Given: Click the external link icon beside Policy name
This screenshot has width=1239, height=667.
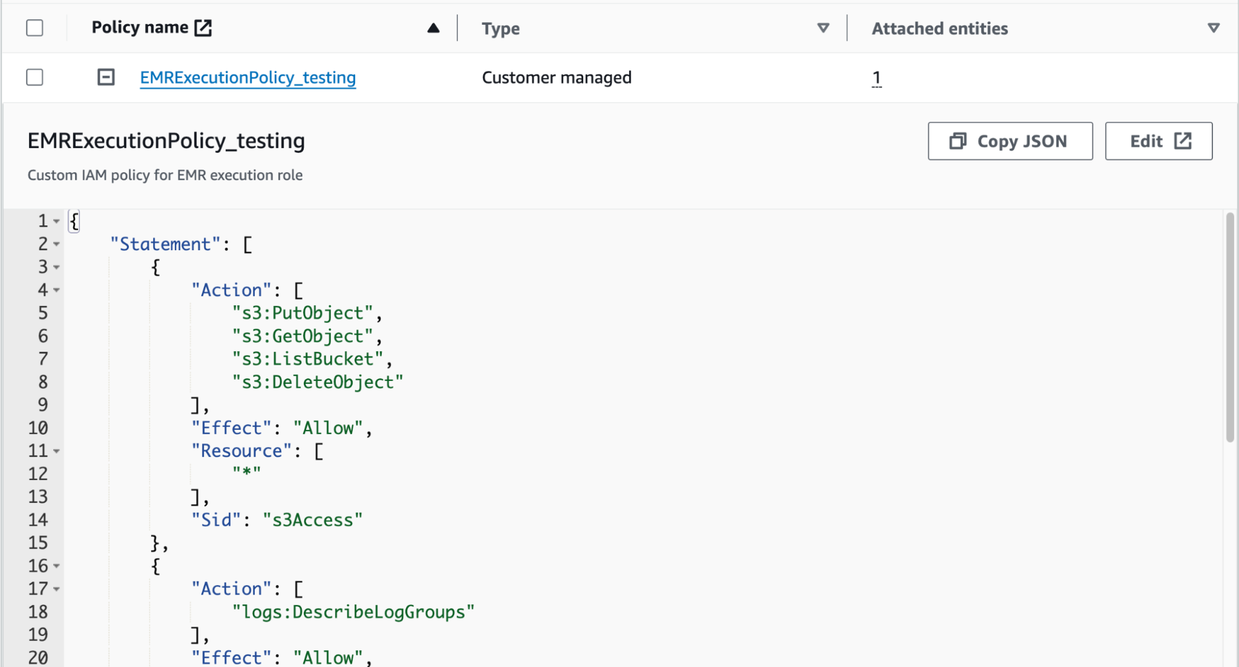Looking at the screenshot, I should coord(203,28).
